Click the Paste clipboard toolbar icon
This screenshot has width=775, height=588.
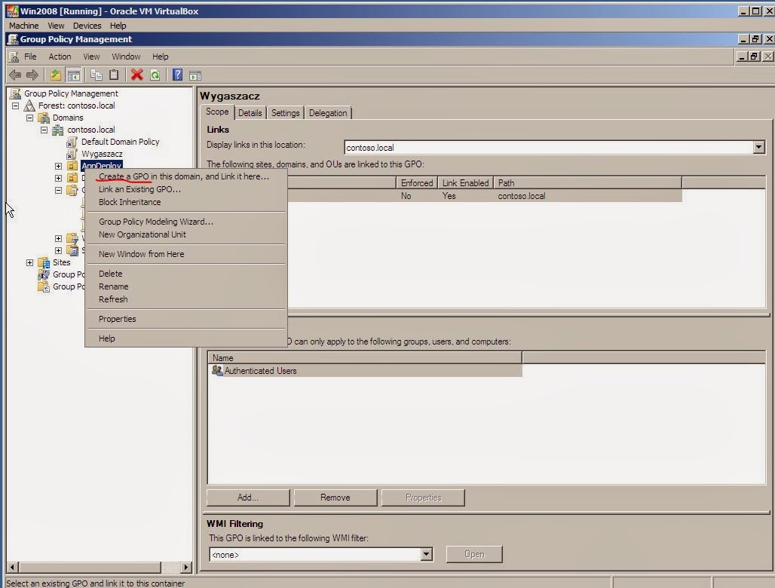click(x=114, y=75)
